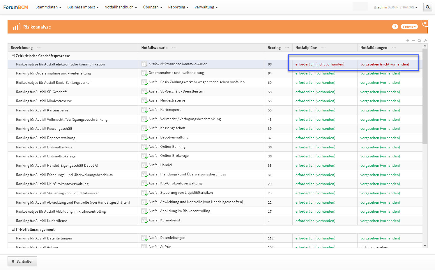Collapse the IT-Notfallmanagement group
The image size is (435, 270).
[x=13, y=229]
